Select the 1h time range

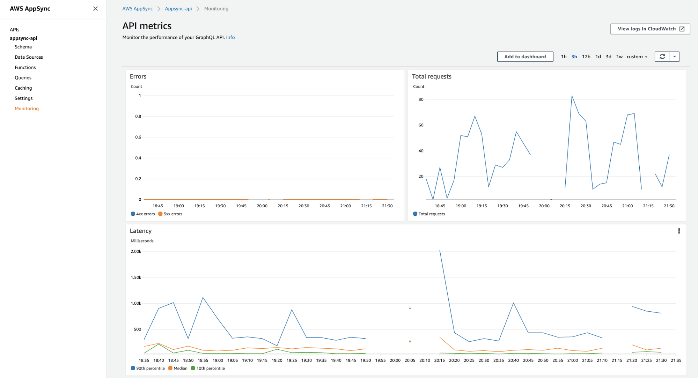tap(564, 57)
